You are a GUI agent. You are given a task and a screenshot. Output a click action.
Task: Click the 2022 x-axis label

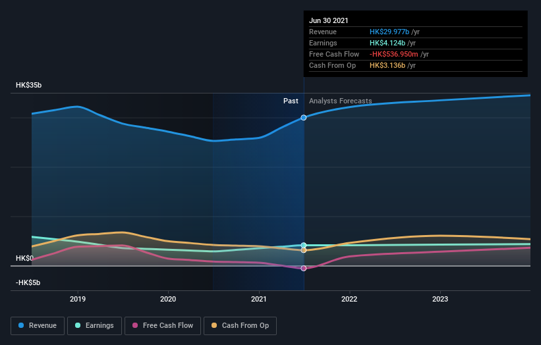[x=349, y=299]
